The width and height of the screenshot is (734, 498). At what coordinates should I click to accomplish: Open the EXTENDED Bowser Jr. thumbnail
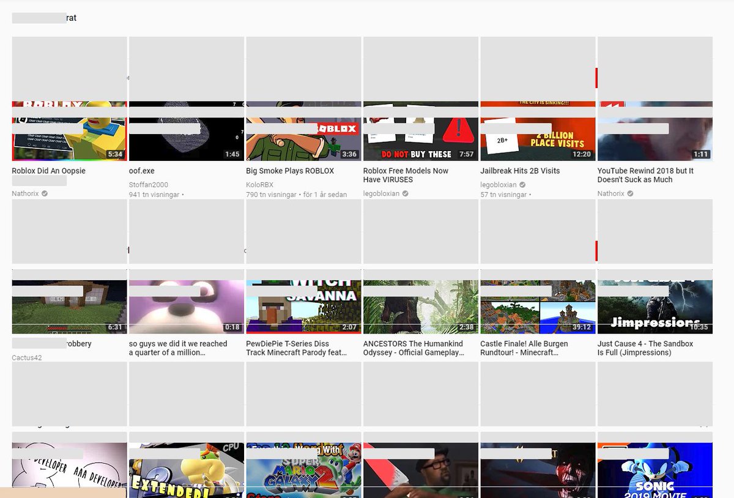tap(187, 470)
